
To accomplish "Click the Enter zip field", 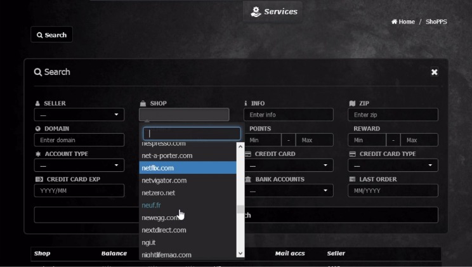I will pos(393,115).
